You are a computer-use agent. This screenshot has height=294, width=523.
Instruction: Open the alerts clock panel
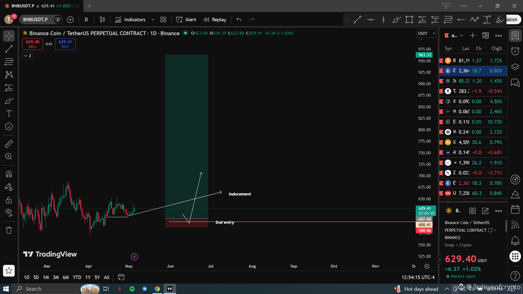click(x=515, y=51)
